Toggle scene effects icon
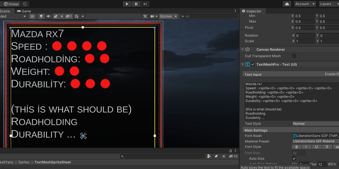The image size is (339, 169). [x=56, y=16]
